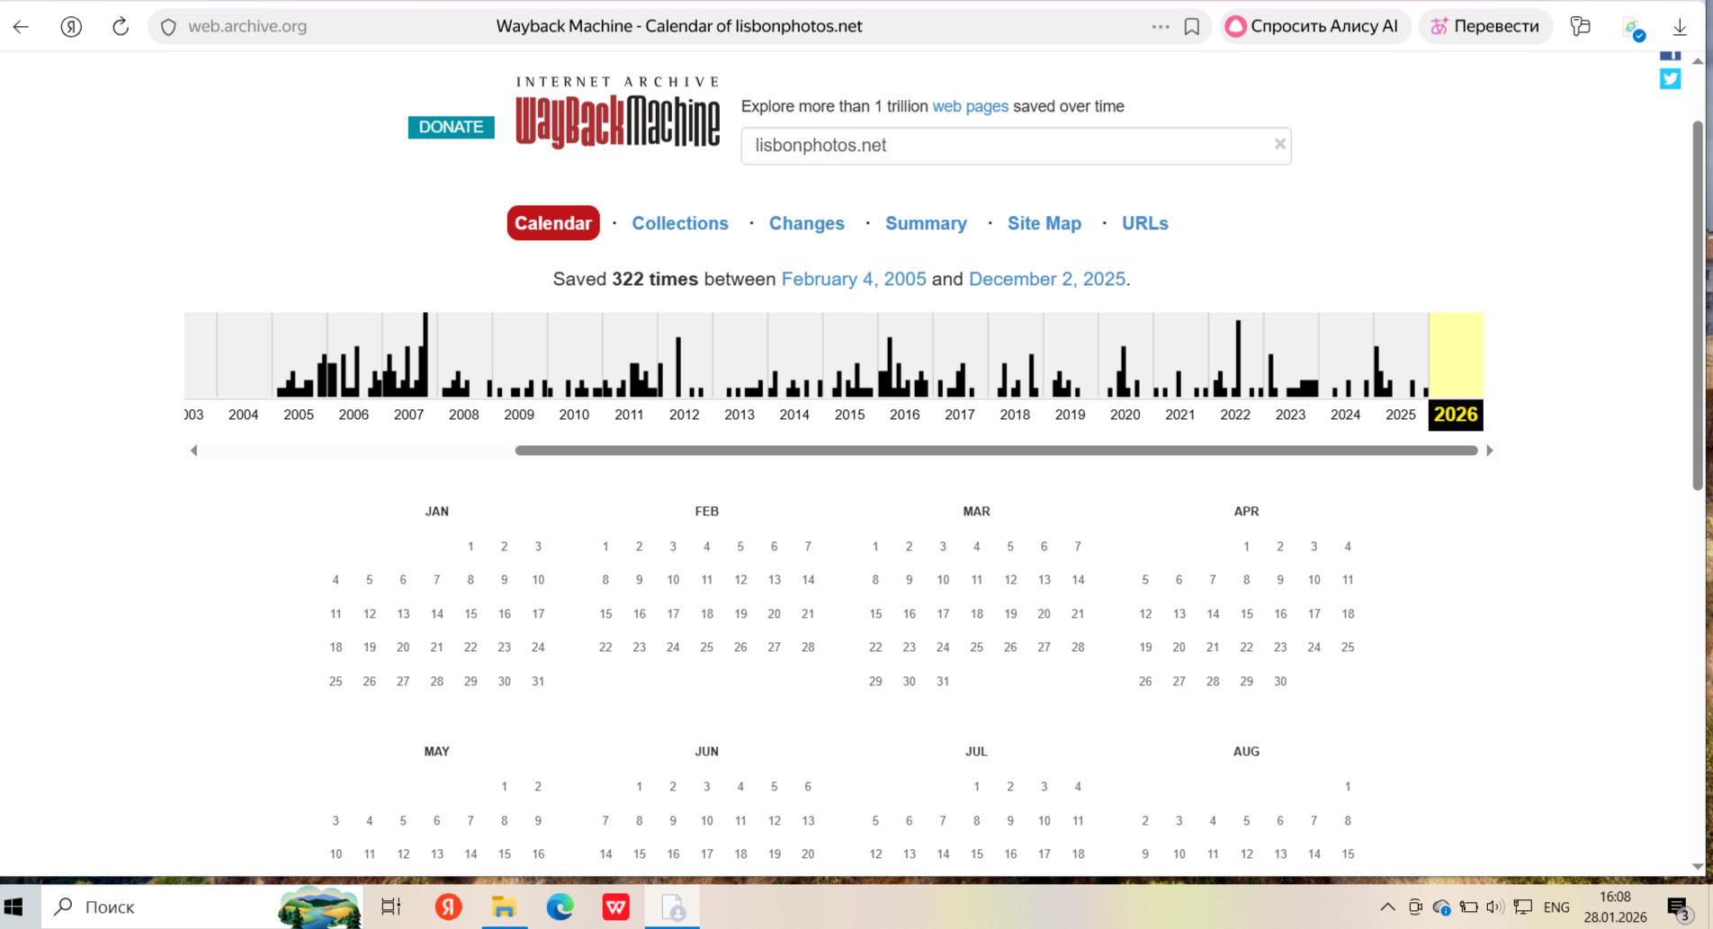Select year 2007 on the timeline
The image size is (1713, 929).
click(x=408, y=415)
